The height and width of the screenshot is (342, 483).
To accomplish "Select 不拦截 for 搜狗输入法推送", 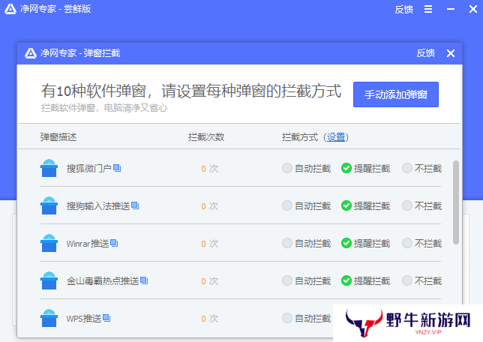I will pos(422,205).
